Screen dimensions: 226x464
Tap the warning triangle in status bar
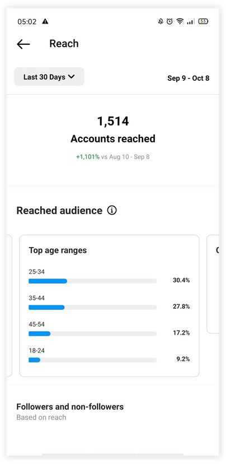[x=45, y=21]
